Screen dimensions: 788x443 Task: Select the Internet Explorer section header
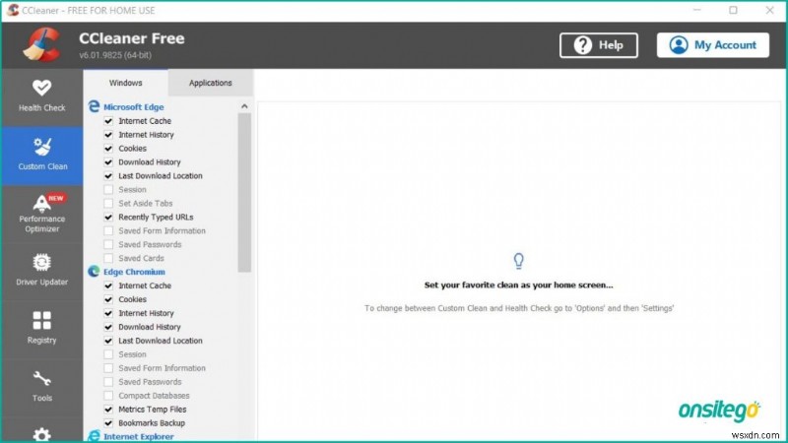(139, 436)
